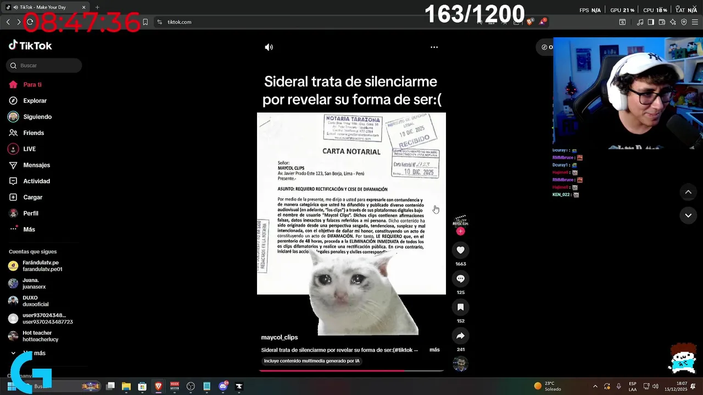Follow Maycol Clips with the plus button
This screenshot has width=703, height=395.
pyautogui.click(x=460, y=231)
